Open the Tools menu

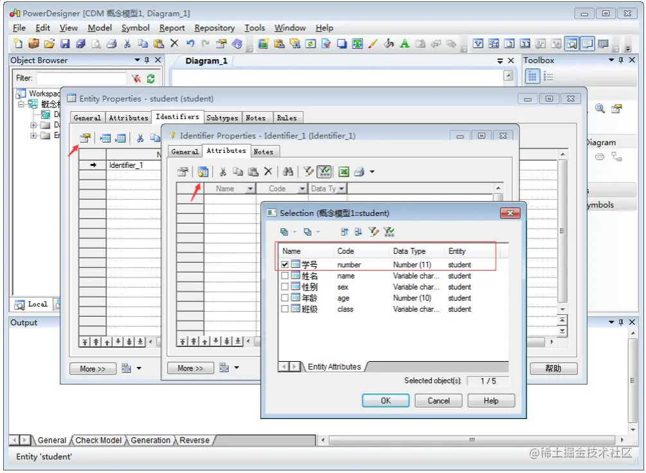(x=255, y=28)
